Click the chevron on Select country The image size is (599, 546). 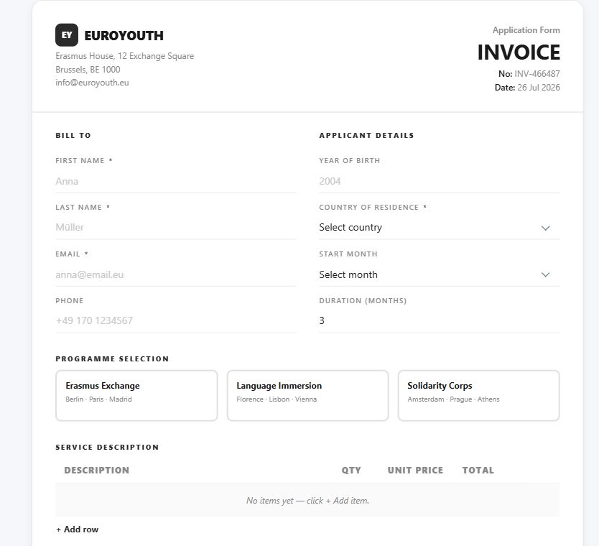[x=545, y=228]
